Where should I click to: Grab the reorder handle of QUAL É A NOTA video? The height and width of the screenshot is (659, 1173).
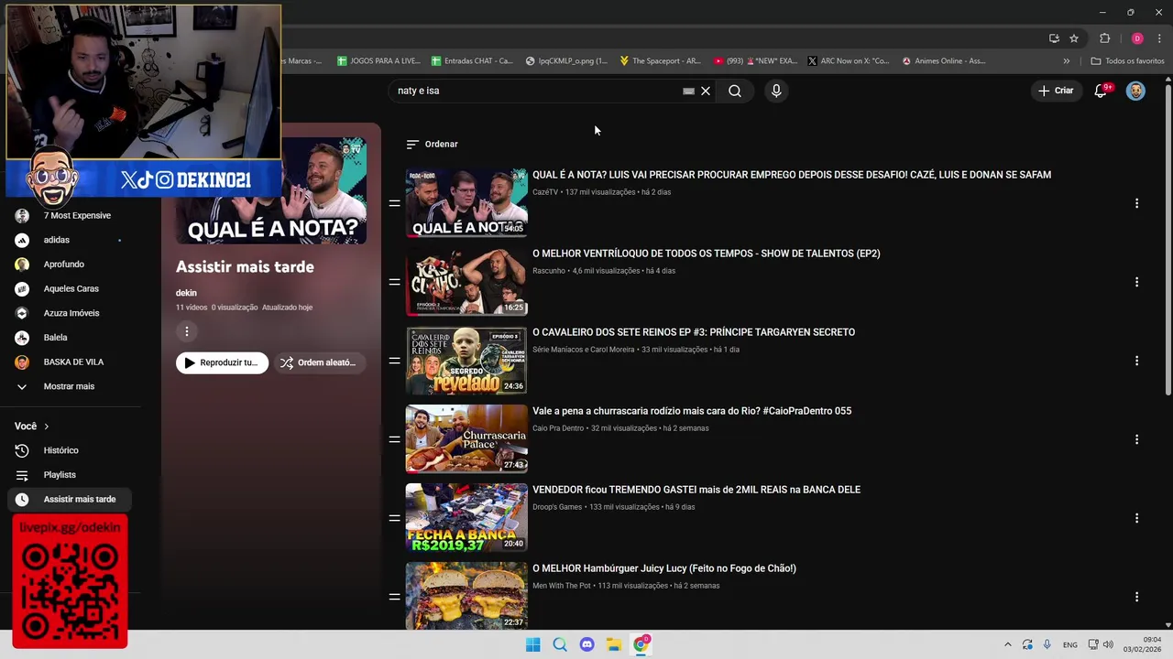394,203
